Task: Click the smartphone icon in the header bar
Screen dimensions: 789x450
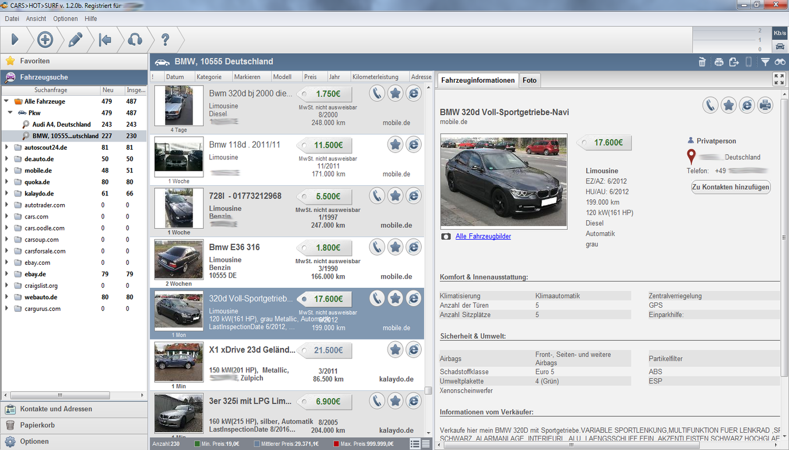Action: click(748, 62)
